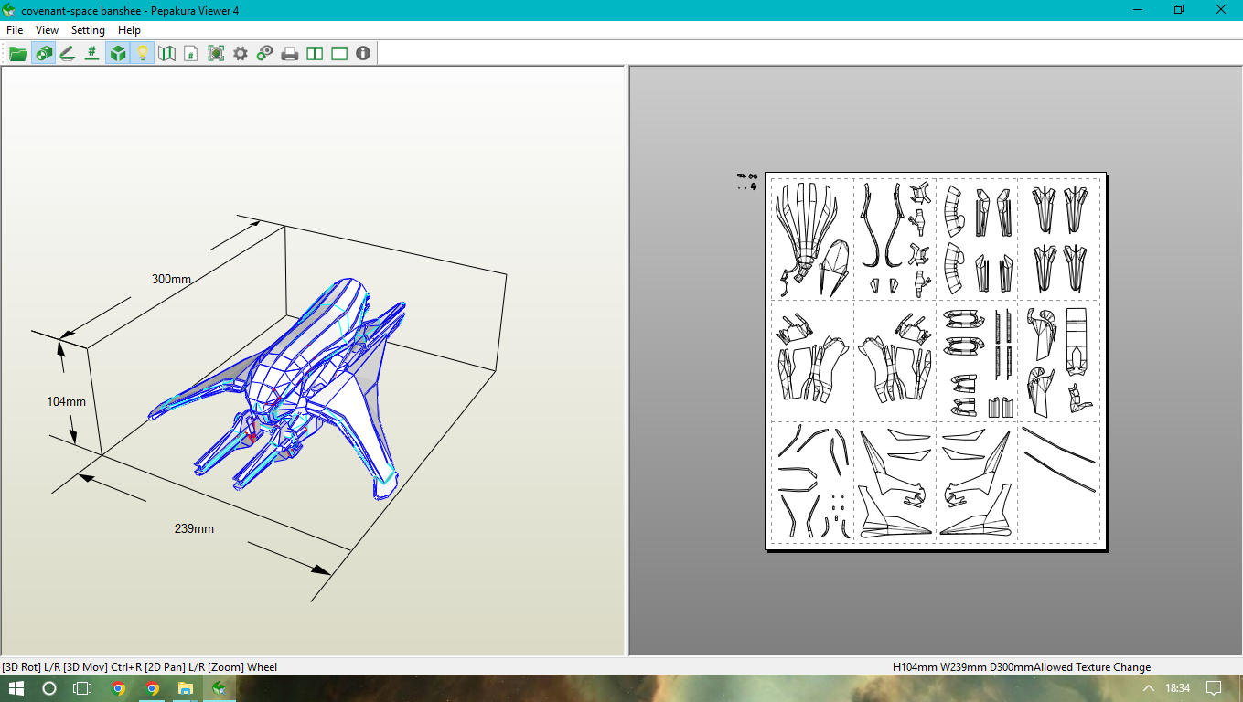
Task: Click the 104mm height dimension label
Action: 67,401
